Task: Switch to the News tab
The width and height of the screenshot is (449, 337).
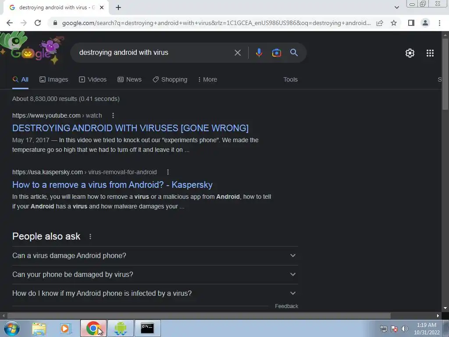Action: pyautogui.click(x=129, y=80)
